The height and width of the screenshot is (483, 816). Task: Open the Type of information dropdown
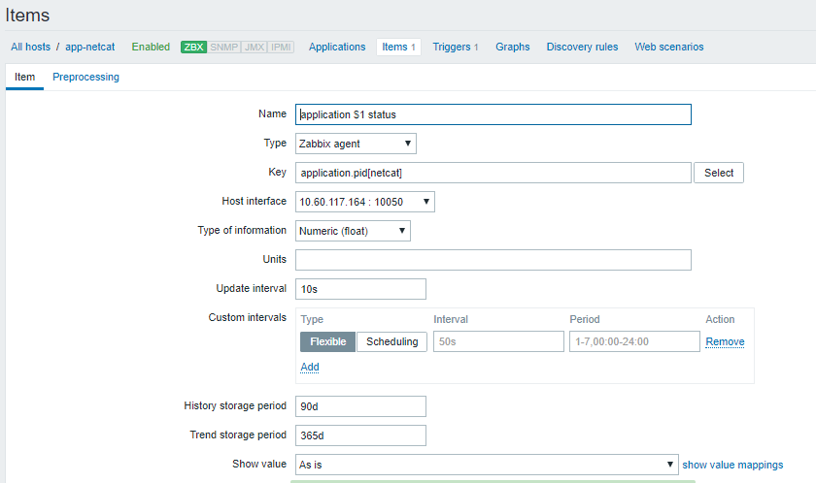(x=353, y=231)
